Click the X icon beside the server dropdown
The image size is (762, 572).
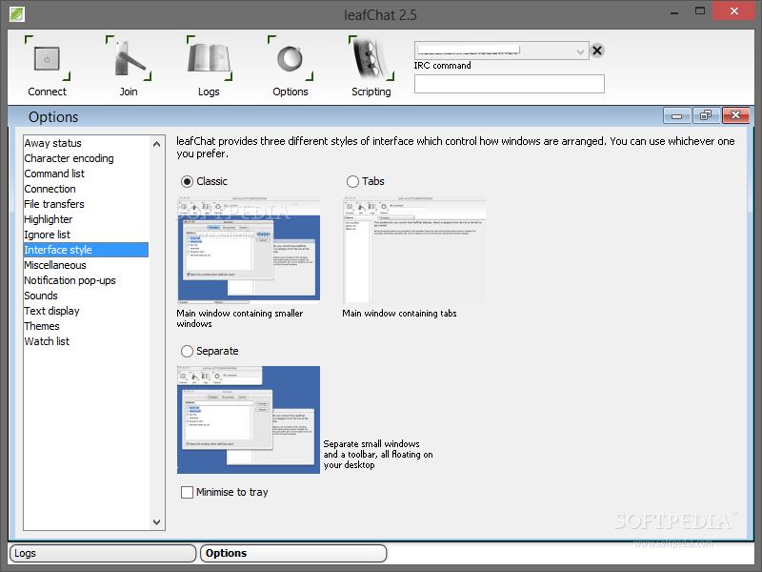point(597,51)
